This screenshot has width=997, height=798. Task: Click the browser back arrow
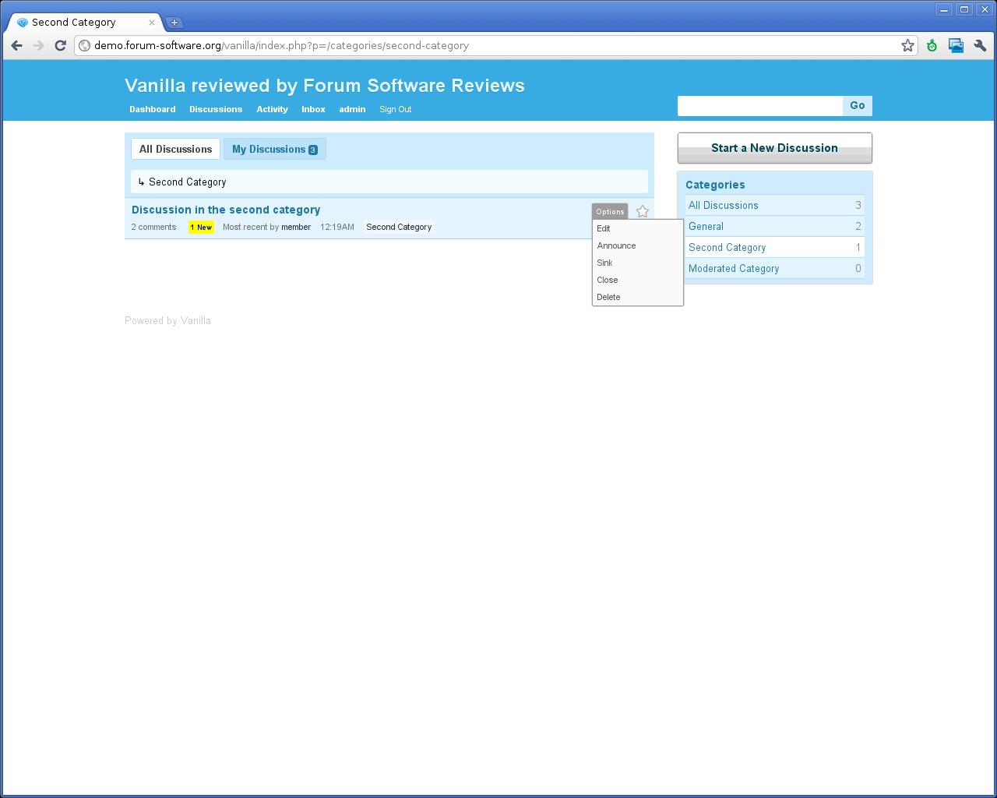[17, 45]
